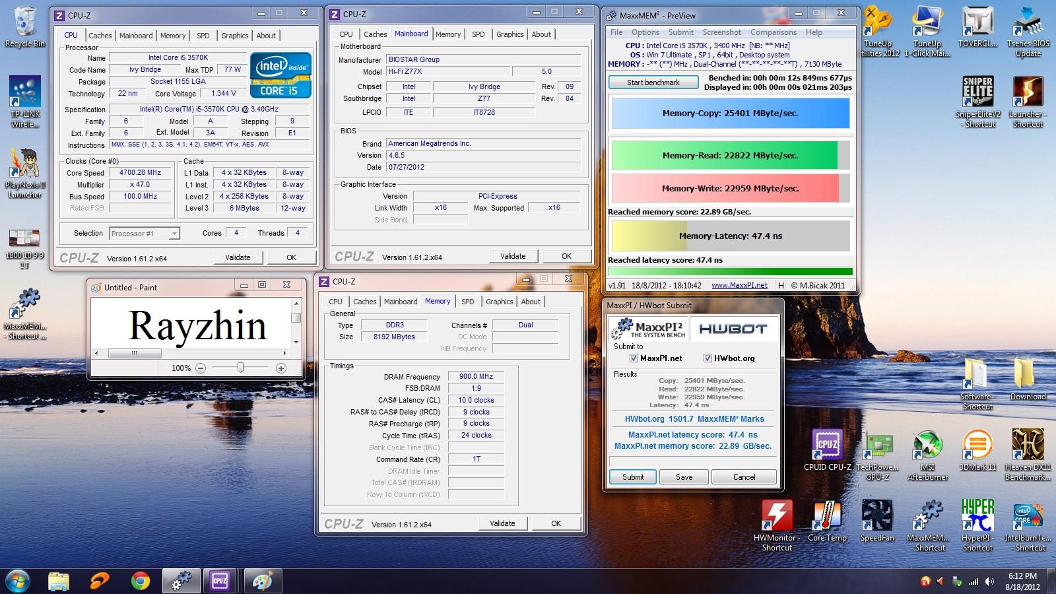
Task: Launch Heaven DX11 Benchmark icon
Action: pyautogui.click(x=1028, y=455)
